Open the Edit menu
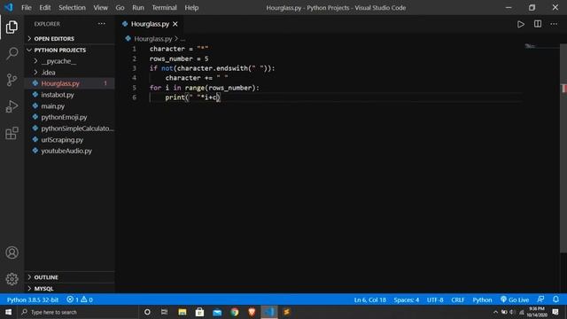This screenshot has width=567, height=319. (x=45, y=8)
